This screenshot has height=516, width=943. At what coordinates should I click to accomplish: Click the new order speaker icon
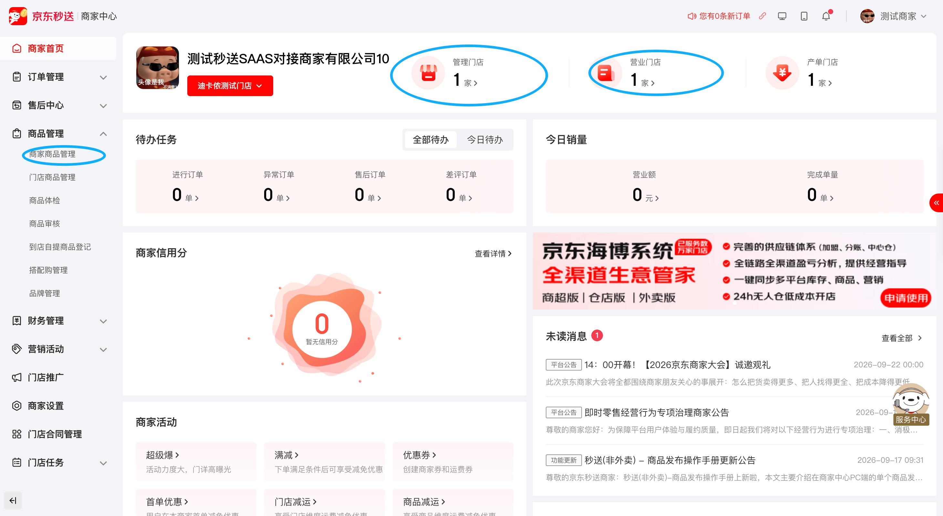[691, 16]
